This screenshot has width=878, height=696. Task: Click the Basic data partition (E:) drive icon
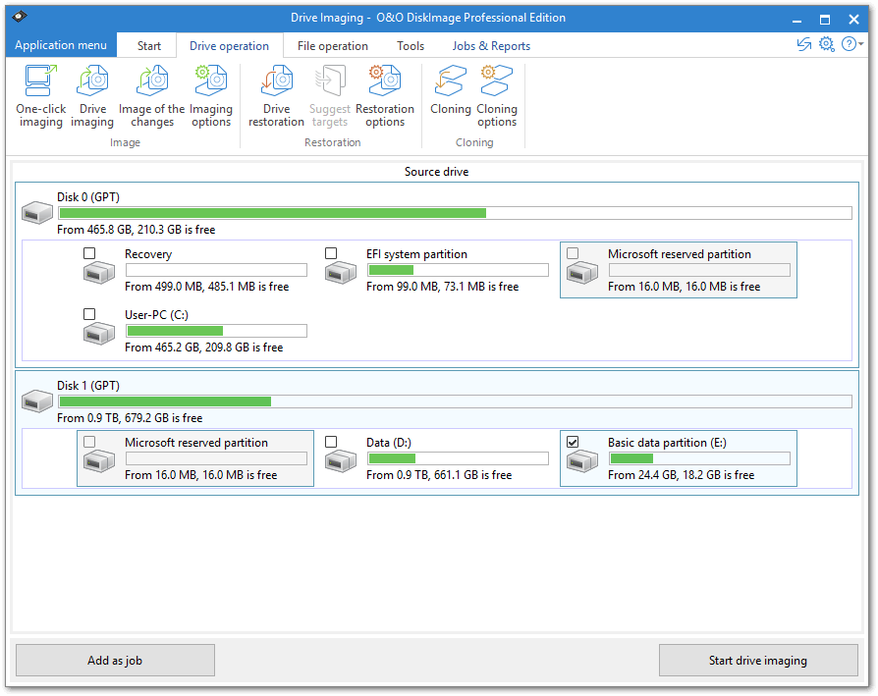582,461
